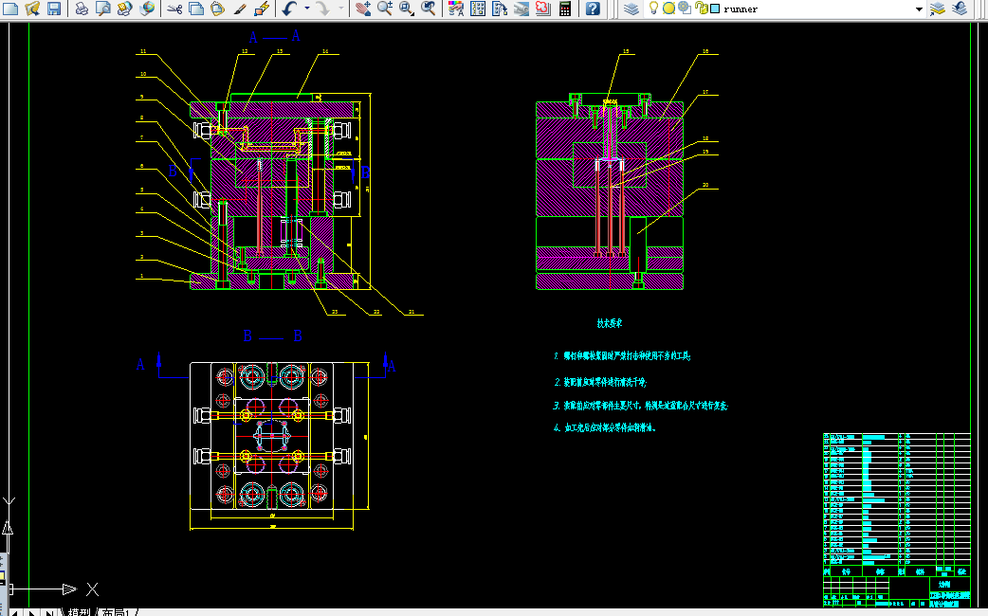
Task: Open the Markup Set Manager icon
Action: pyautogui.click(x=542, y=9)
